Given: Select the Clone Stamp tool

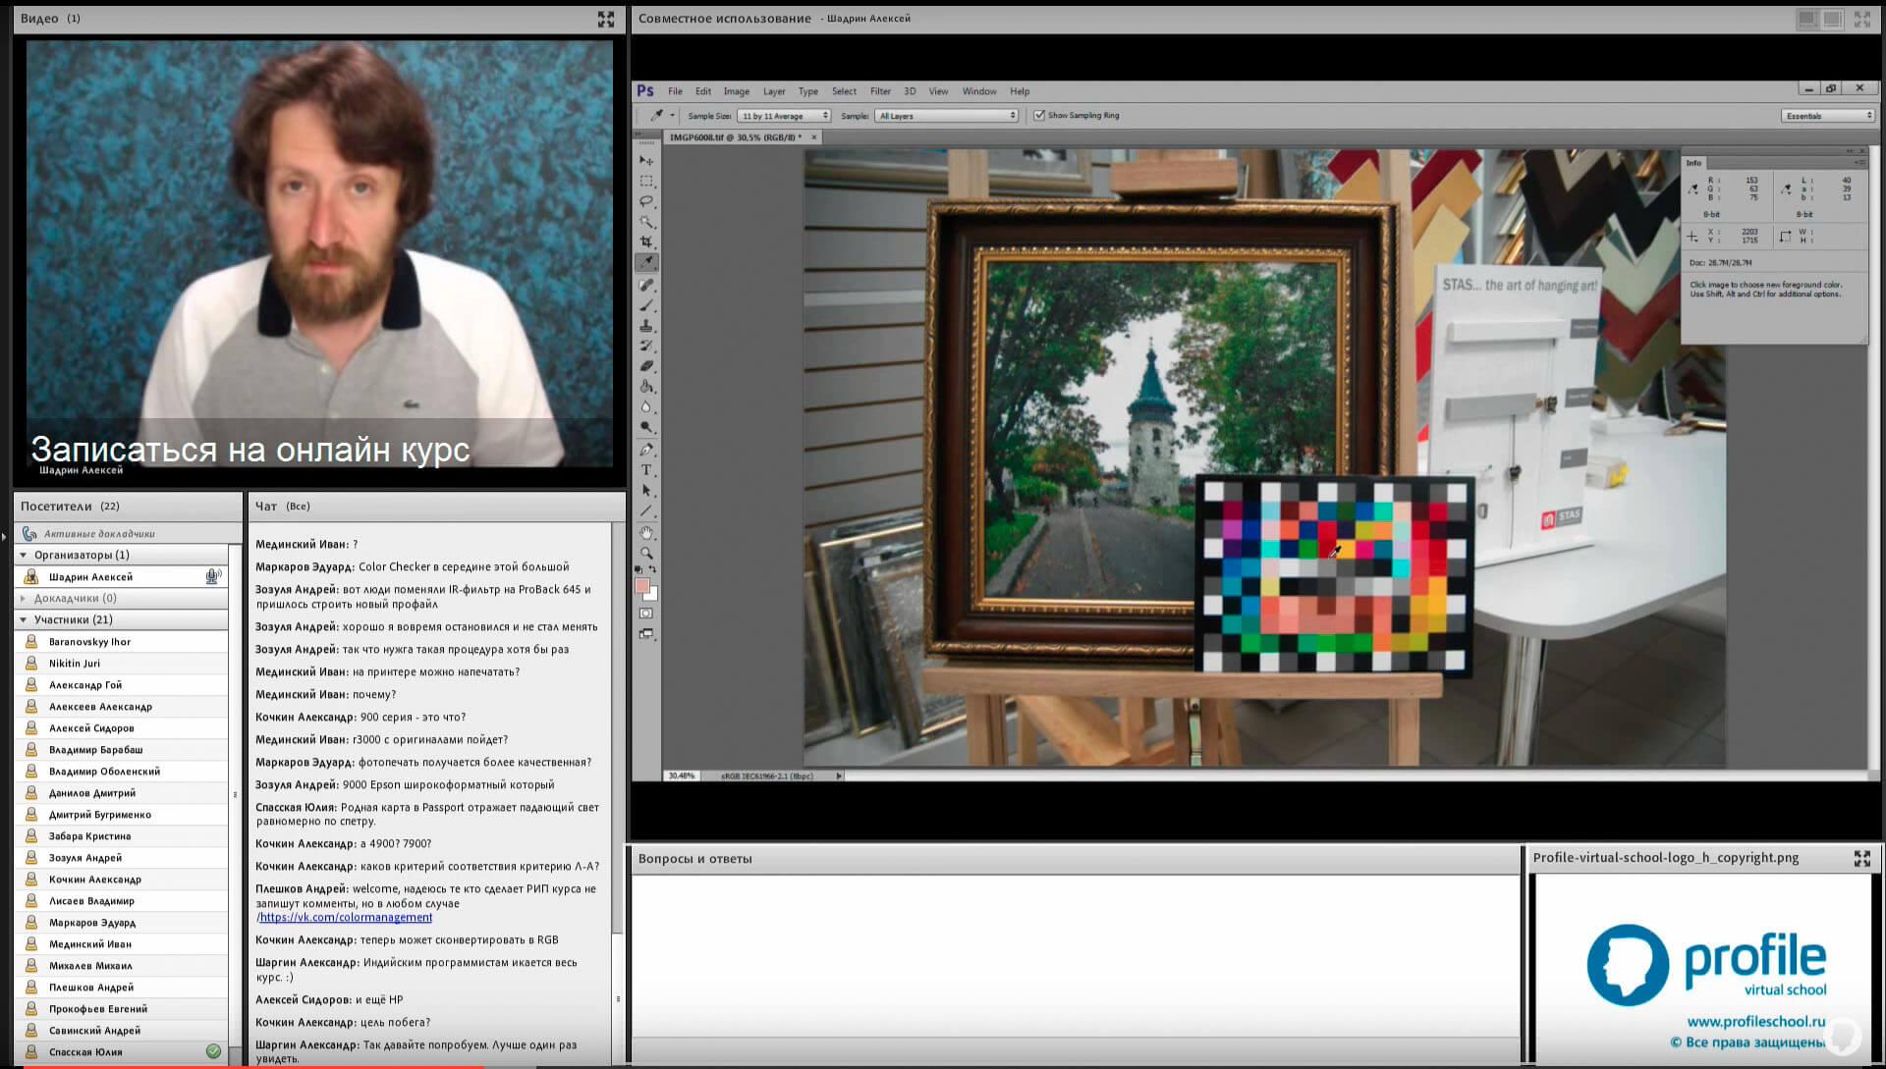Looking at the screenshot, I should click(646, 325).
